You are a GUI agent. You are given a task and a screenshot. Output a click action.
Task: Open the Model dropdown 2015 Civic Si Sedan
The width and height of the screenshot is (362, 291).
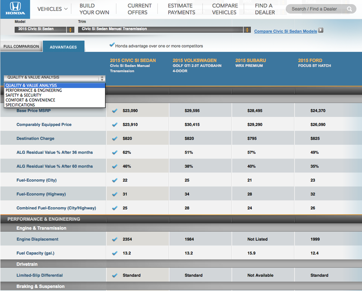point(44,29)
